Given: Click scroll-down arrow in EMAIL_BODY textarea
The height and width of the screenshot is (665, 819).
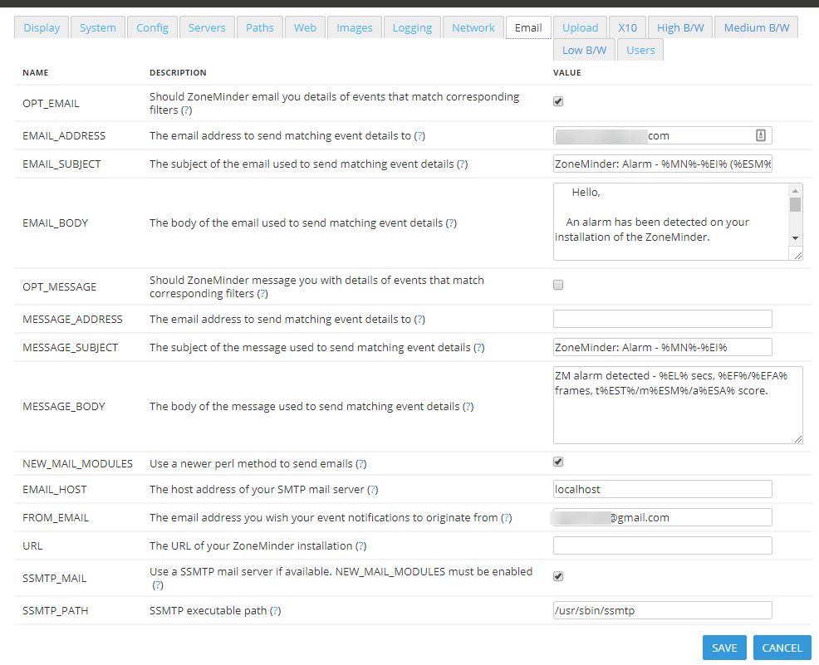Looking at the screenshot, I should pos(795,238).
